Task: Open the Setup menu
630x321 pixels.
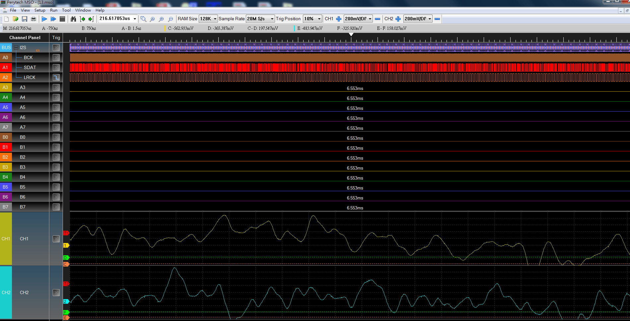Action: pyautogui.click(x=40, y=10)
